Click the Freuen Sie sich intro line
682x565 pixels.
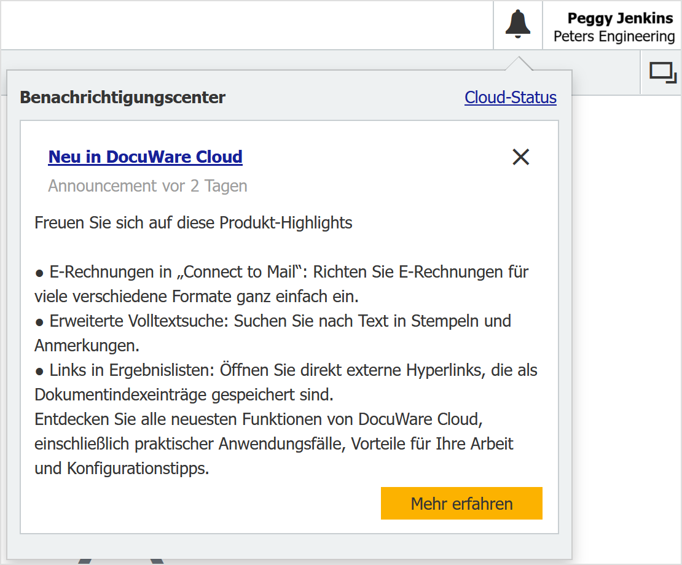click(x=194, y=223)
